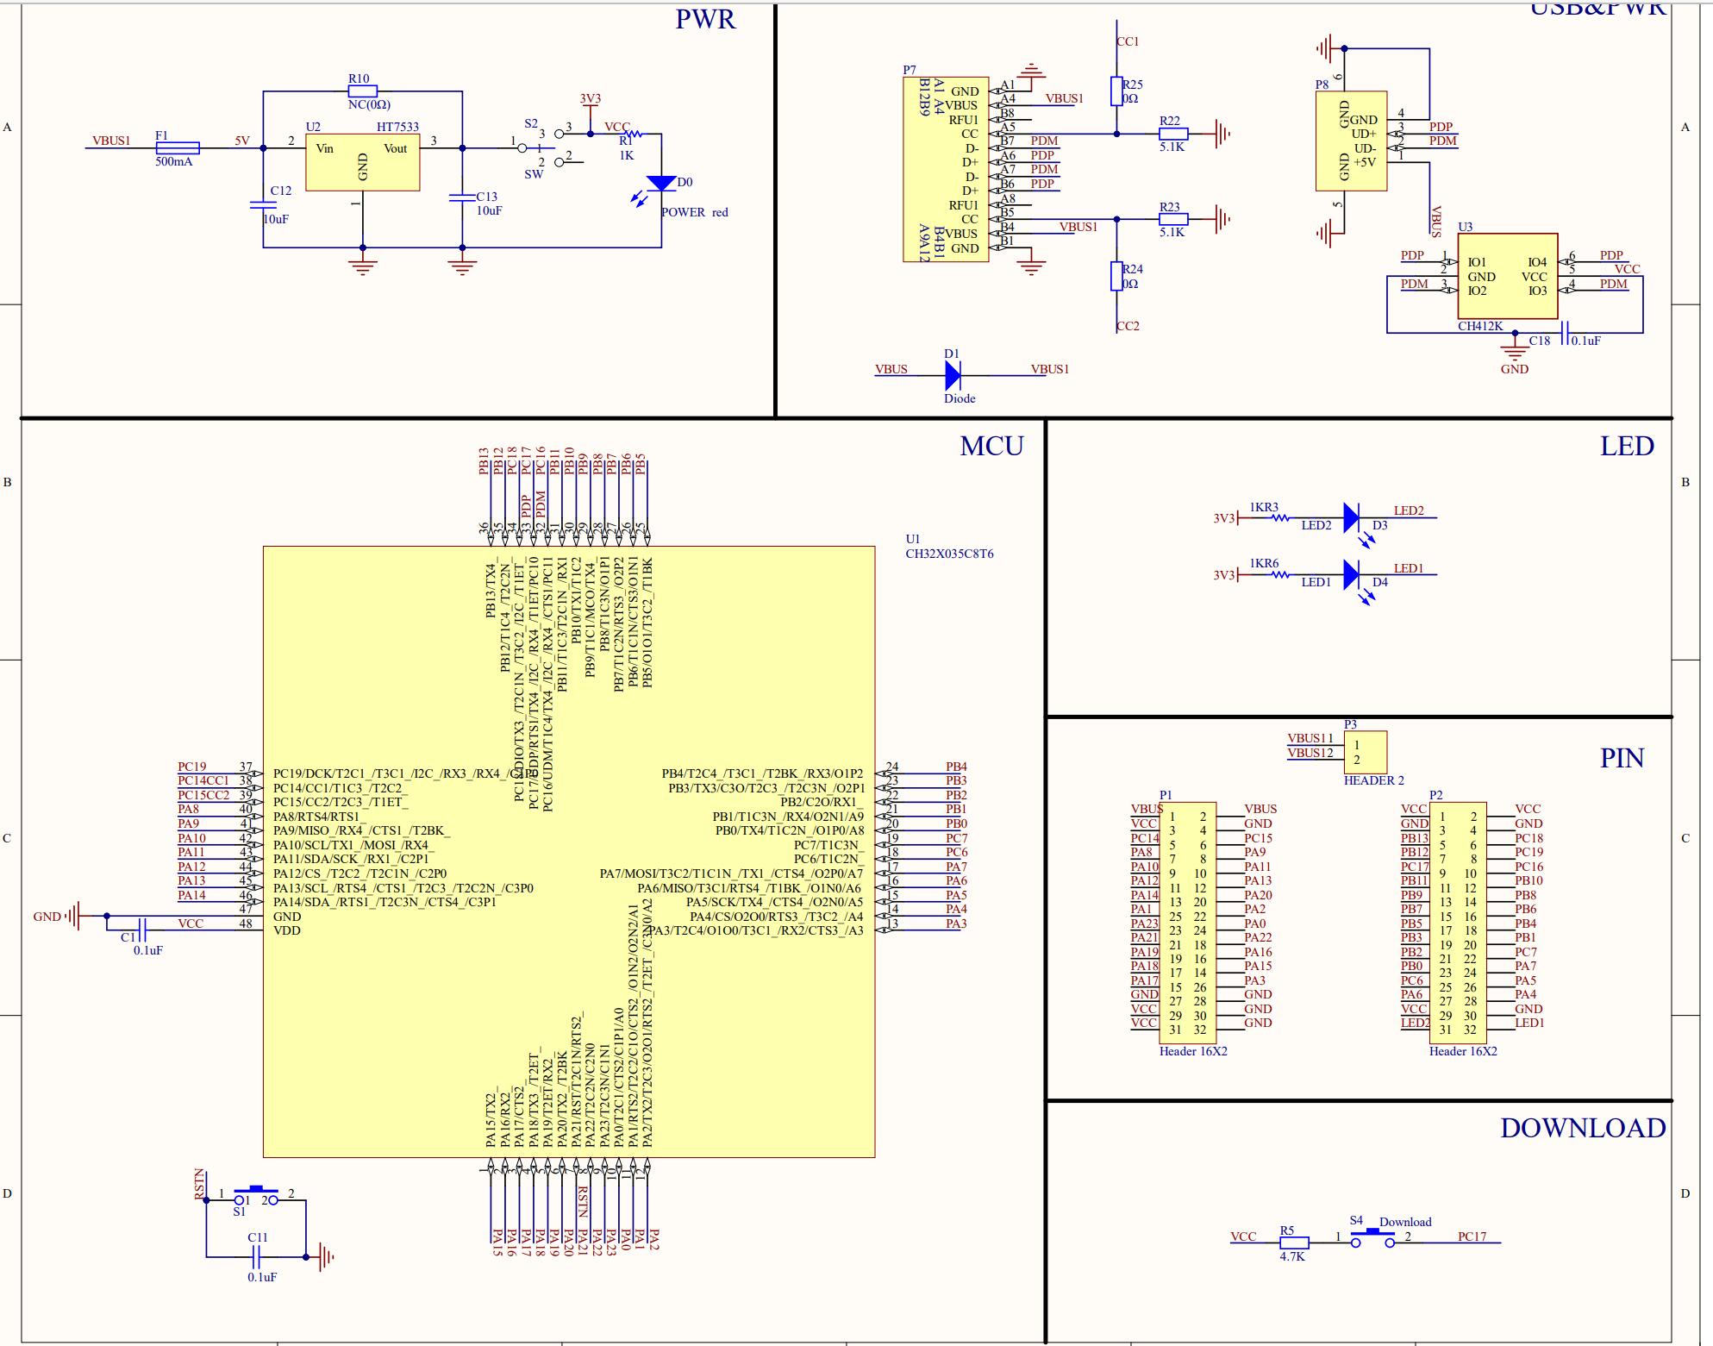The width and height of the screenshot is (1713, 1346).
Task: Click the CH412K part label
Action: tap(1480, 326)
